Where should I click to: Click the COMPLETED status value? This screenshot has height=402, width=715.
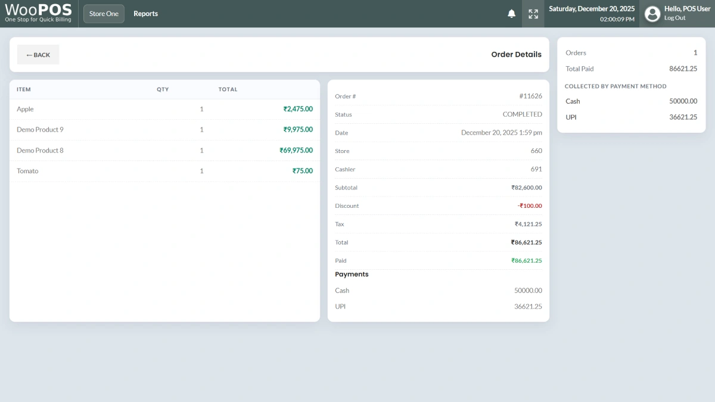[522, 114]
